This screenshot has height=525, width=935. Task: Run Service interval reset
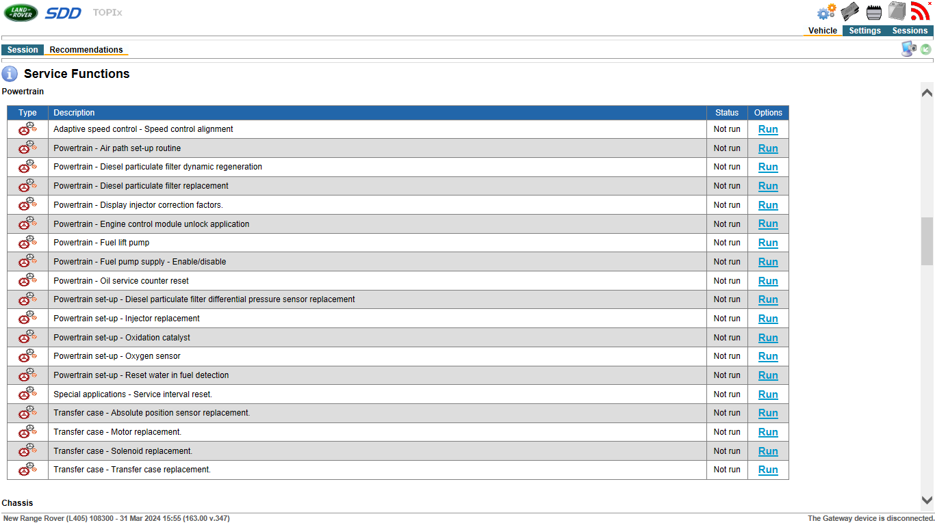768,394
